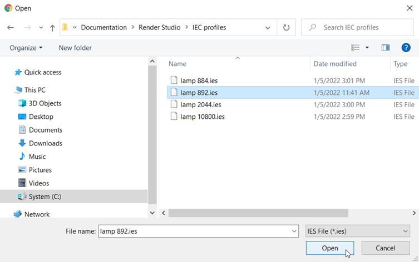The image size is (419, 262).
Task: Sort files by Date modified
Action: pos(335,64)
